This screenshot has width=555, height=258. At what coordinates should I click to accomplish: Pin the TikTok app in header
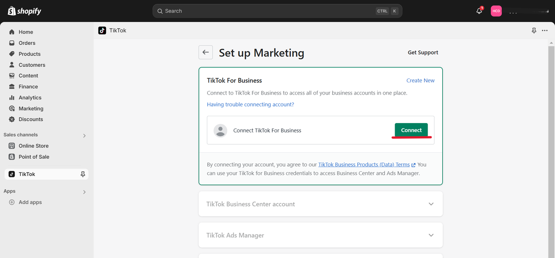pos(534,31)
